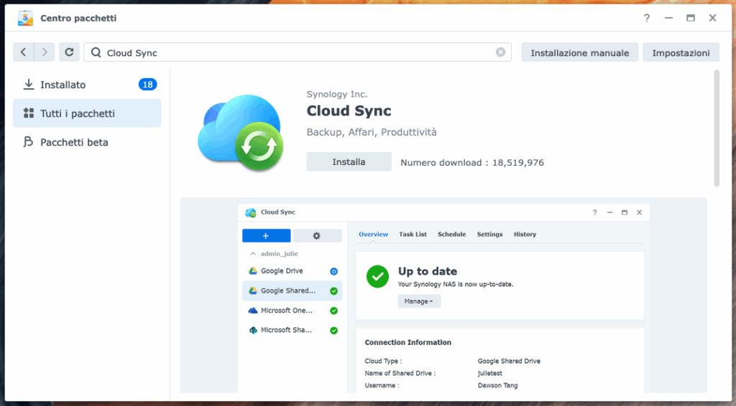Select Tutti i pacchetti in sidebar

click(77, 113)
